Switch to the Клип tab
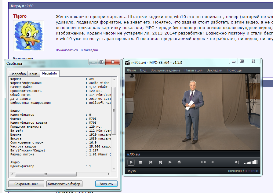 [x=33, y=74]
